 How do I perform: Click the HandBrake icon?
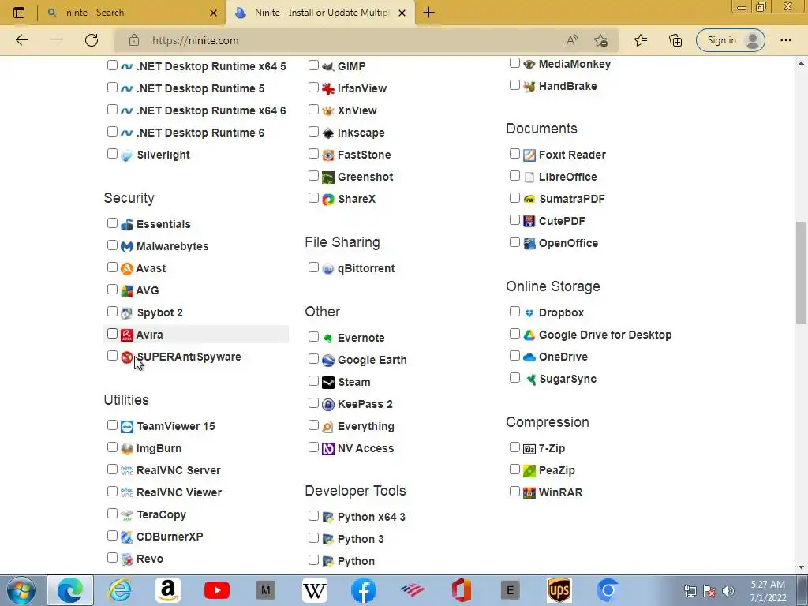tap(529, 87)
